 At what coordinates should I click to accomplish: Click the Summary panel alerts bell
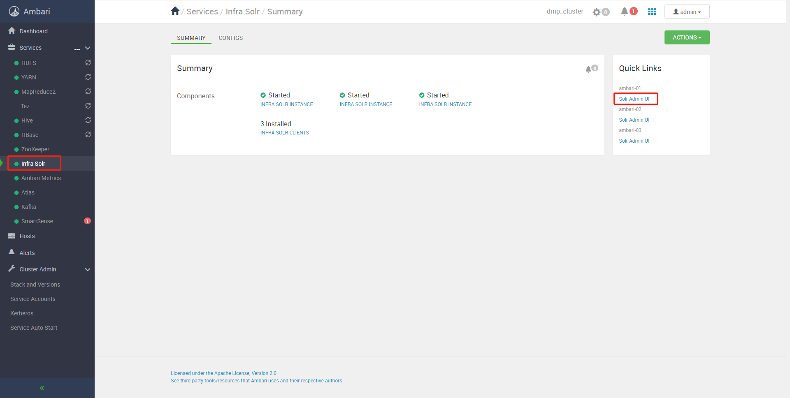point(588,69)
